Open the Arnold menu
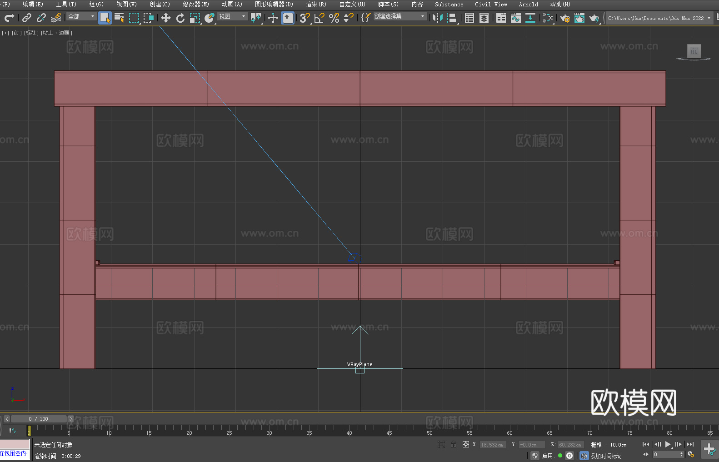The height and width of the screenshot is (462, 719). coord(529,4)
